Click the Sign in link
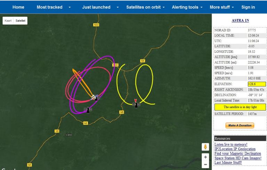267x170 pixels. (248, 7)
